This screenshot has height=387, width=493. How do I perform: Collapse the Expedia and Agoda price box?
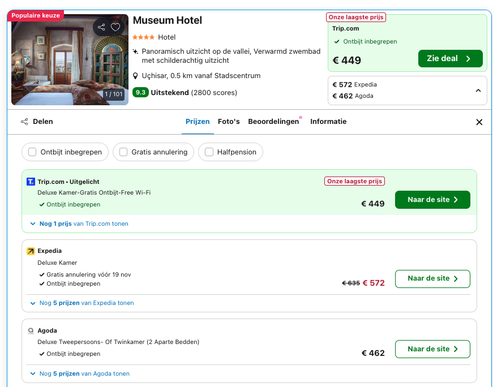click(479, 90)
